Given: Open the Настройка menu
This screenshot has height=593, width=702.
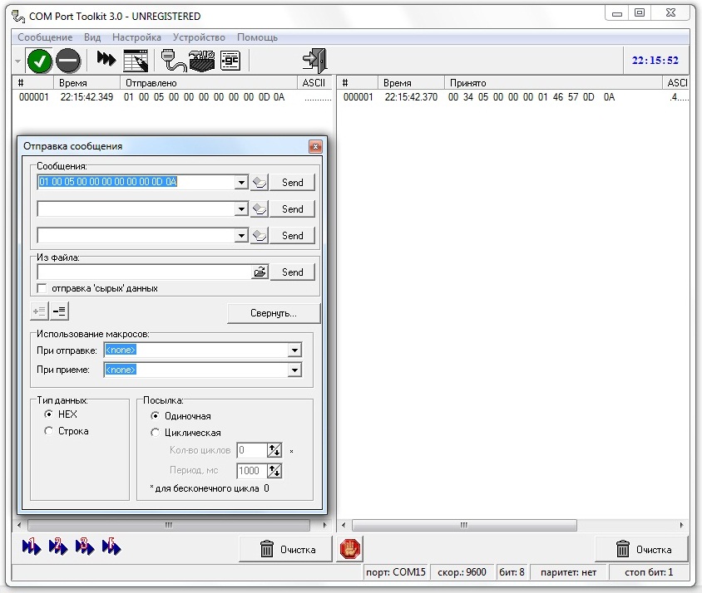Looking at the screenshot, I should [x=136, y=37].
